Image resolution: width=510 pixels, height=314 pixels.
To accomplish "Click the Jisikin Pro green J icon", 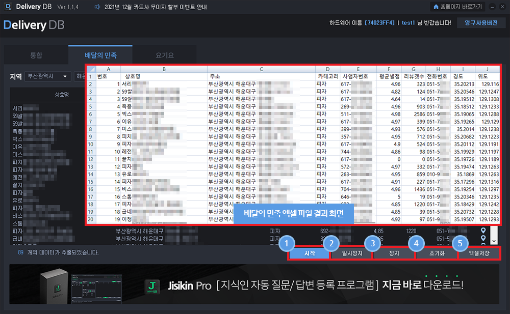I will pyautogui.click(x=150, y=286).
